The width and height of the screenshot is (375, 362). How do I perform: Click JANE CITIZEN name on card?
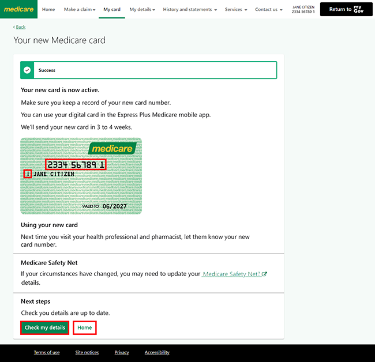(54, 174)
